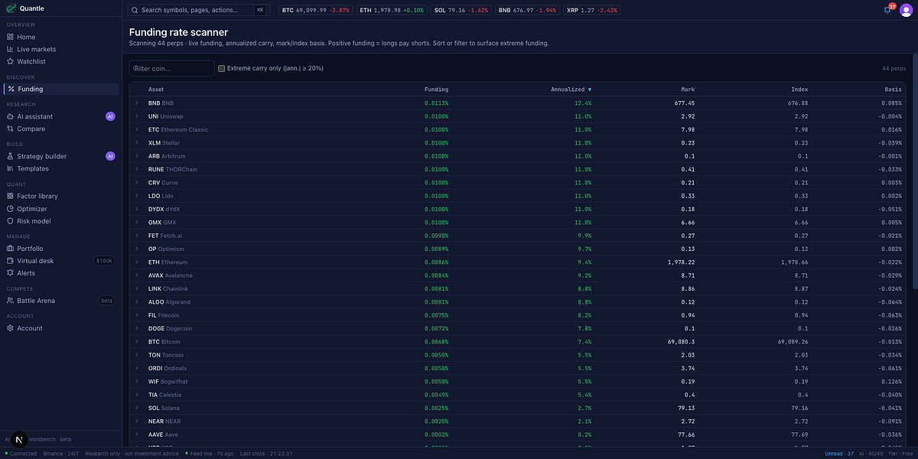Sort by Funding column header

pyautogui.click(x=437, y=90)
